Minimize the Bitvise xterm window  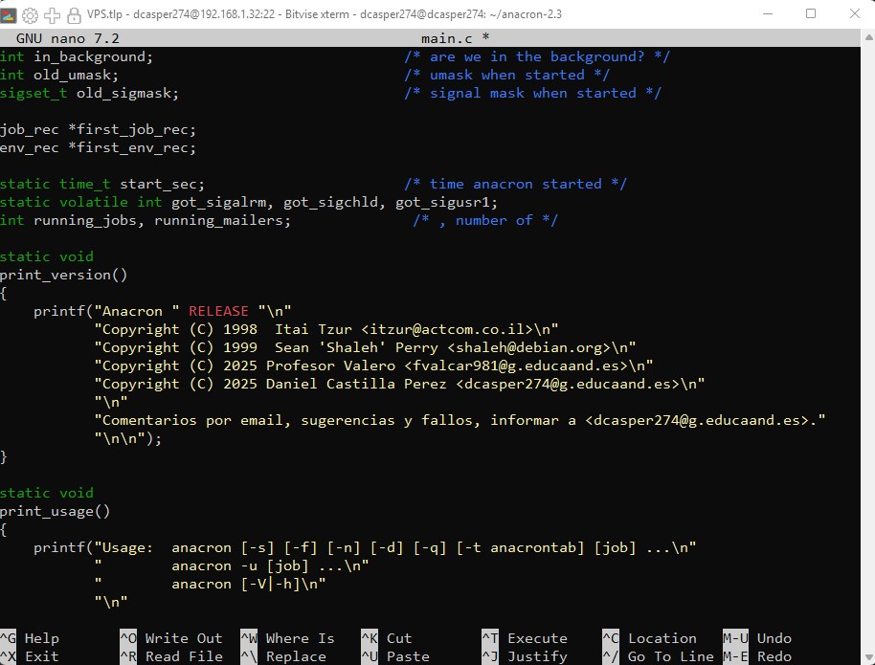767,14
